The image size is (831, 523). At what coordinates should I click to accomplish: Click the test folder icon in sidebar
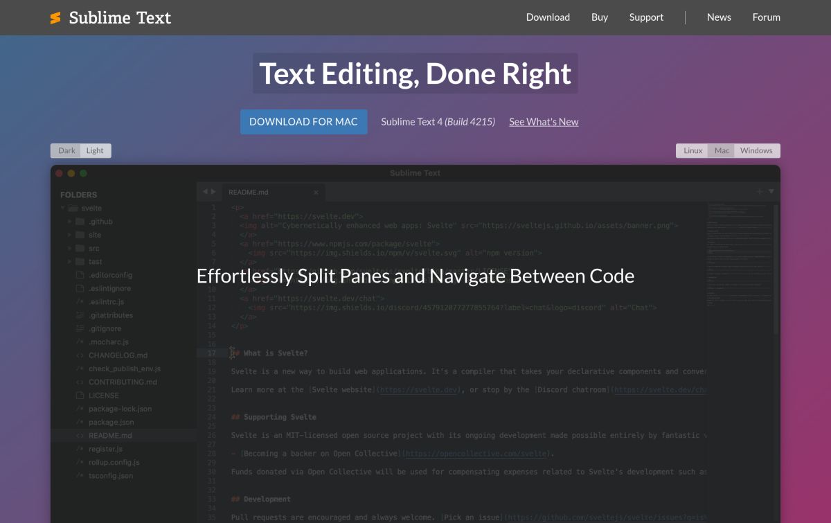coord(80,262)
